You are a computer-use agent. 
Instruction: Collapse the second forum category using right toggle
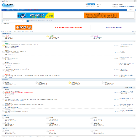click(x=134, y=41)
